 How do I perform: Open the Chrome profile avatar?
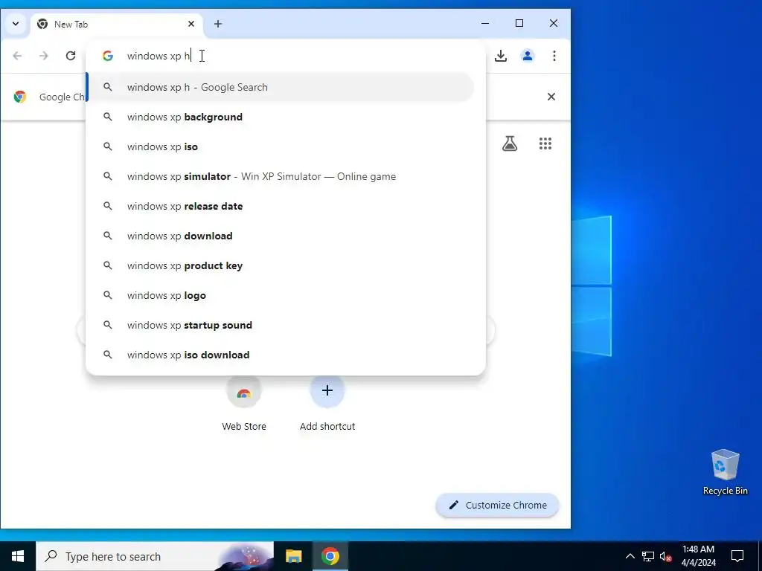point(528,56)
